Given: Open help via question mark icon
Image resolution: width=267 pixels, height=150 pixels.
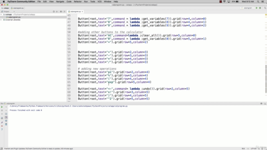Looking at the screenshot, I should coord(2,130).
